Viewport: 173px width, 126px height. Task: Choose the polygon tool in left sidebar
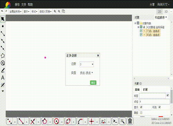point(3,56)
